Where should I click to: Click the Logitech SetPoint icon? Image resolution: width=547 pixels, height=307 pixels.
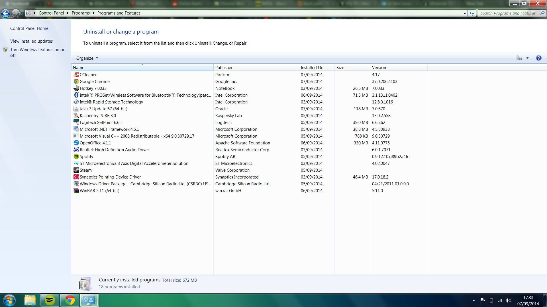(x=76, y=122)
